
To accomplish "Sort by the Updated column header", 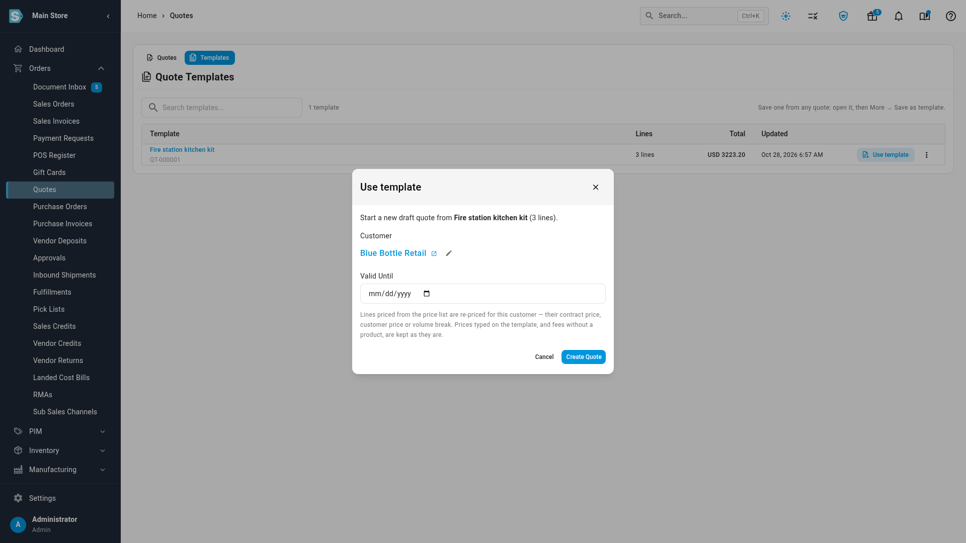I will (774, 134).
